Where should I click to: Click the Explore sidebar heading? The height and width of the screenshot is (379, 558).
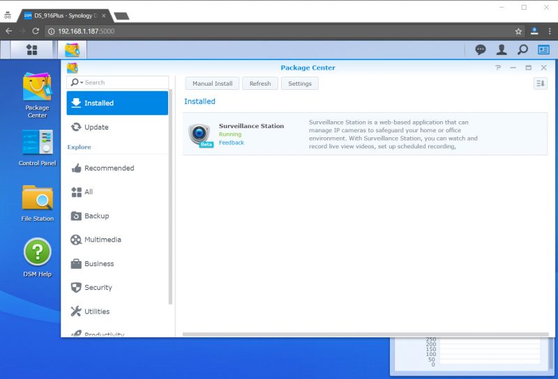(79, 147)
